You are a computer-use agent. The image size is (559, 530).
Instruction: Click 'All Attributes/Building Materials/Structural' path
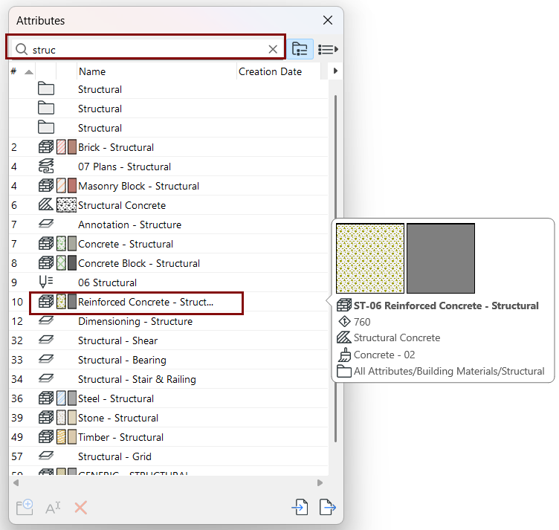click(449, 371)
